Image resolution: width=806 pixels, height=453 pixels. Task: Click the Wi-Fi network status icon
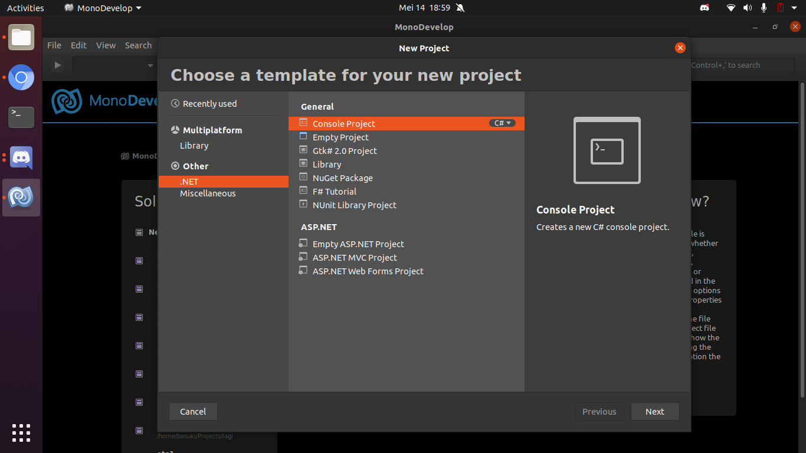[731, 8]
